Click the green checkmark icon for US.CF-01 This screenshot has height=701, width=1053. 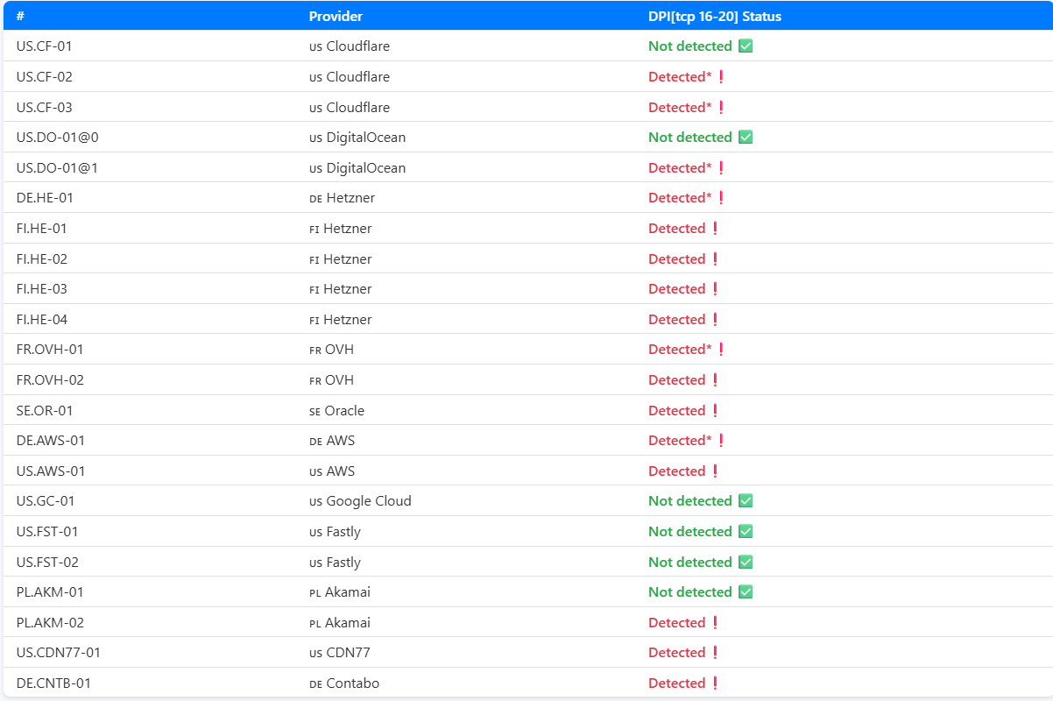coord(746,46)
